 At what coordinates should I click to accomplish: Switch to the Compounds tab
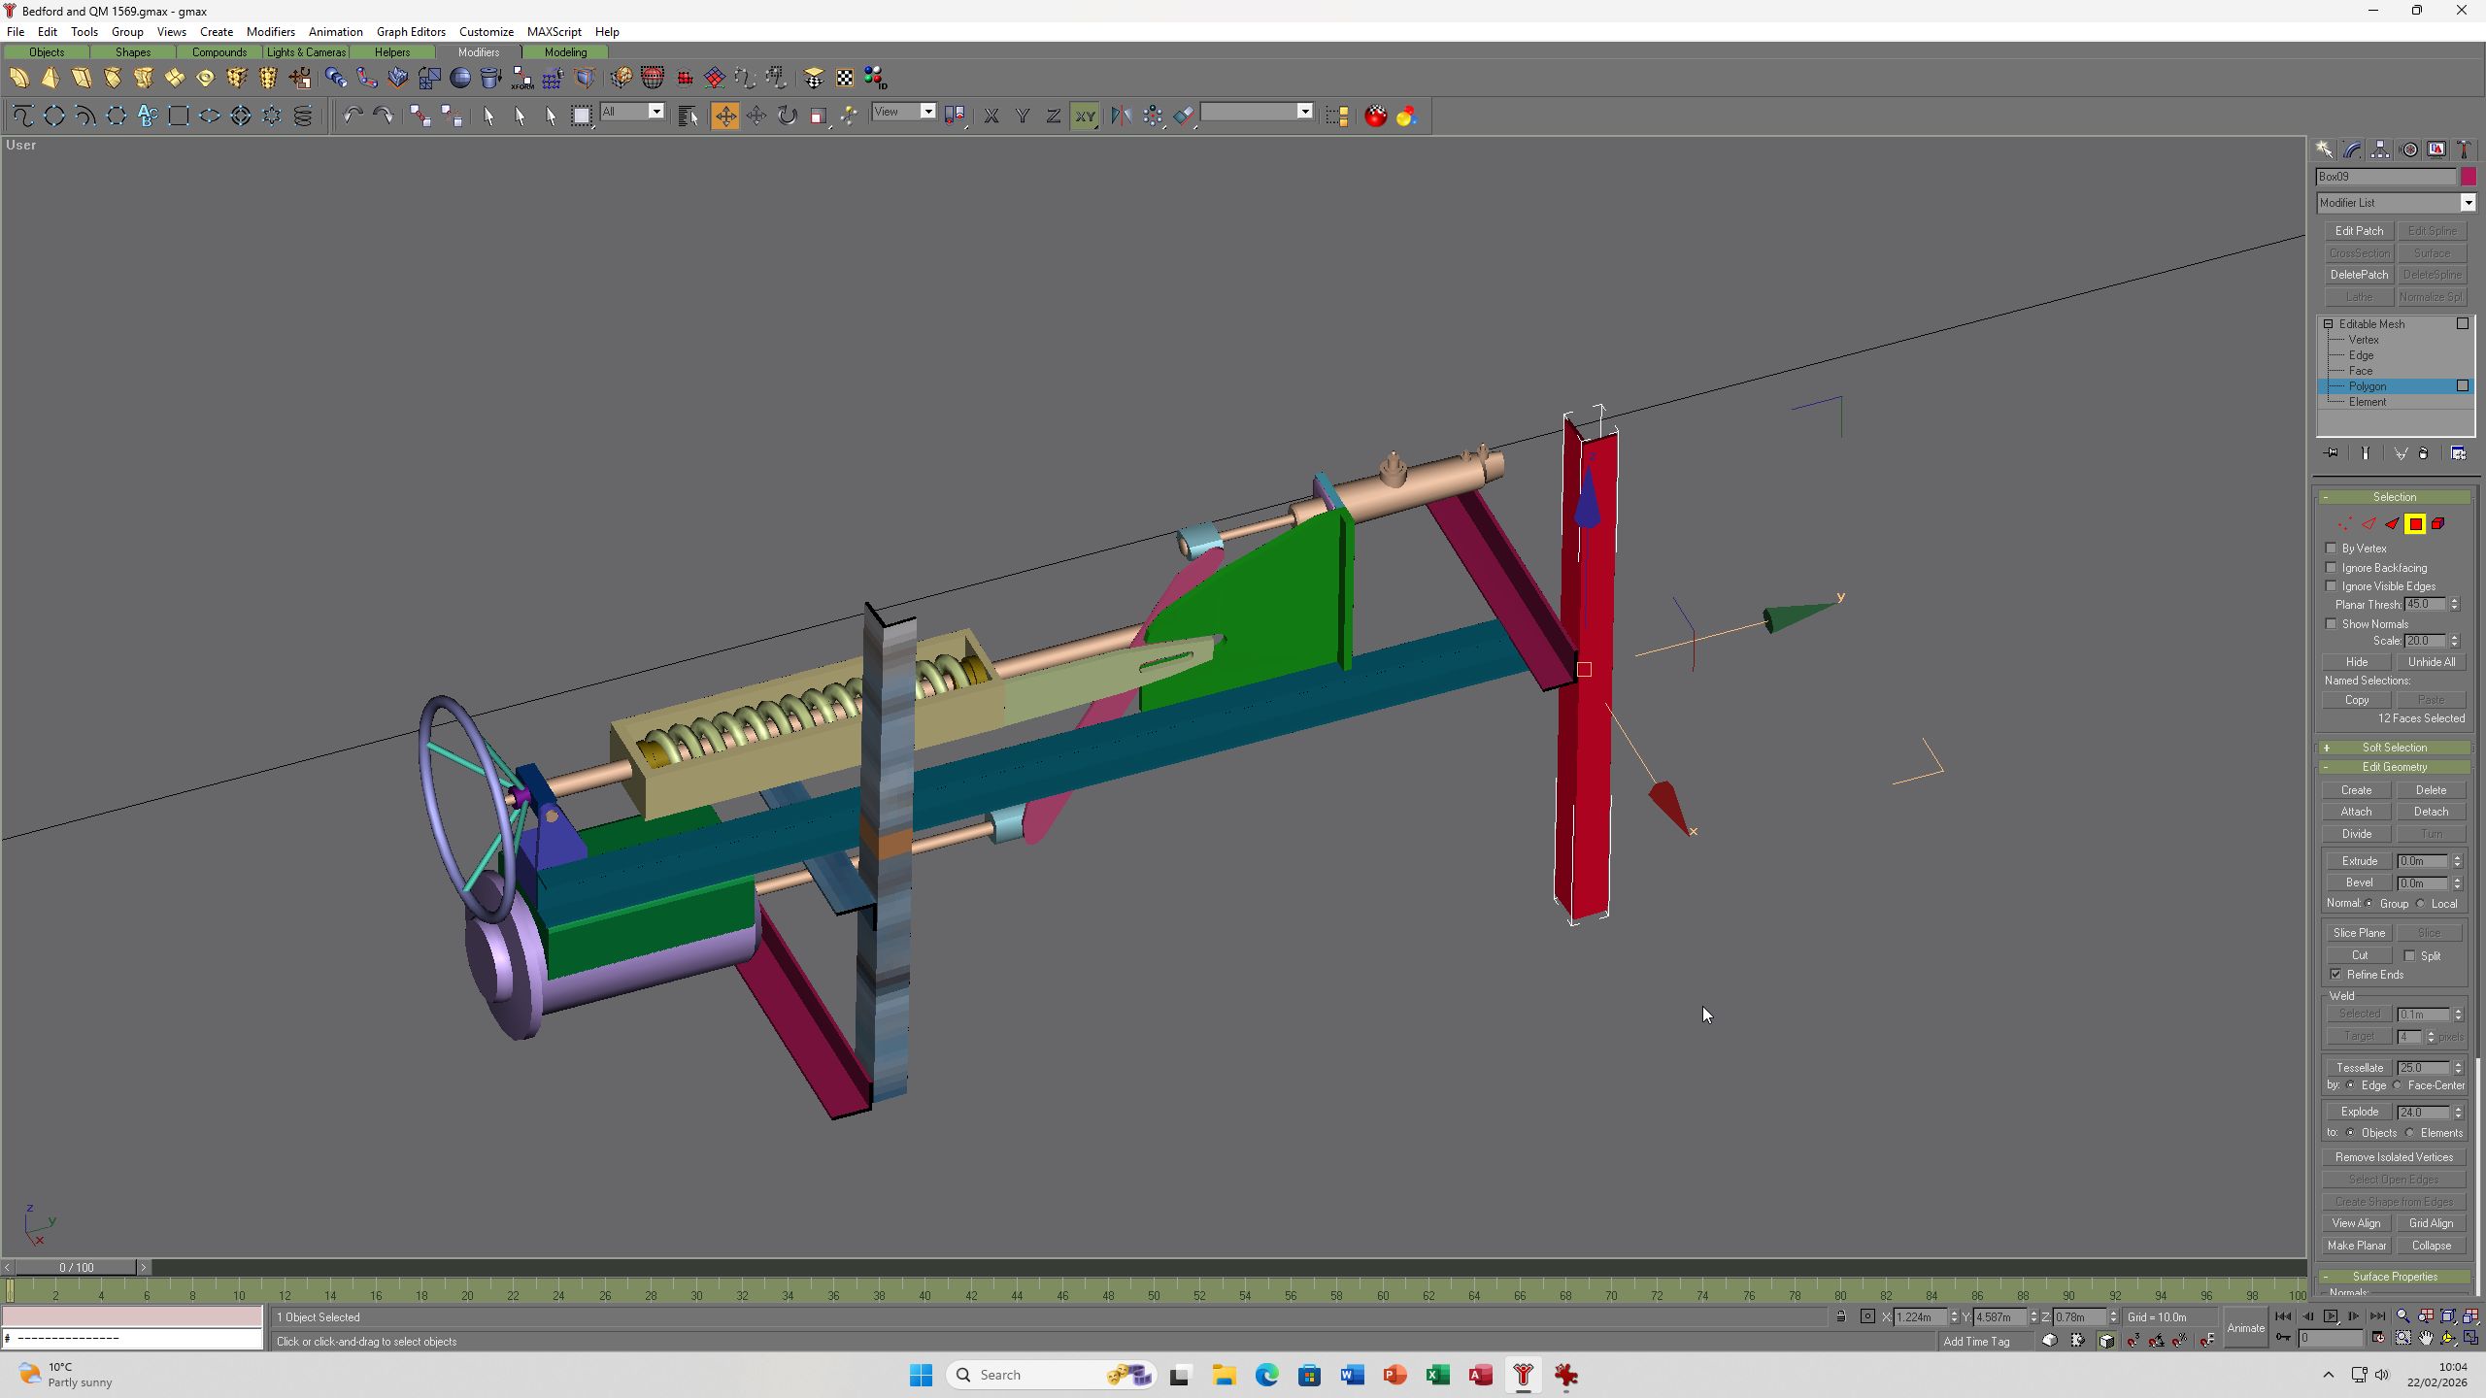click(218, 52)
